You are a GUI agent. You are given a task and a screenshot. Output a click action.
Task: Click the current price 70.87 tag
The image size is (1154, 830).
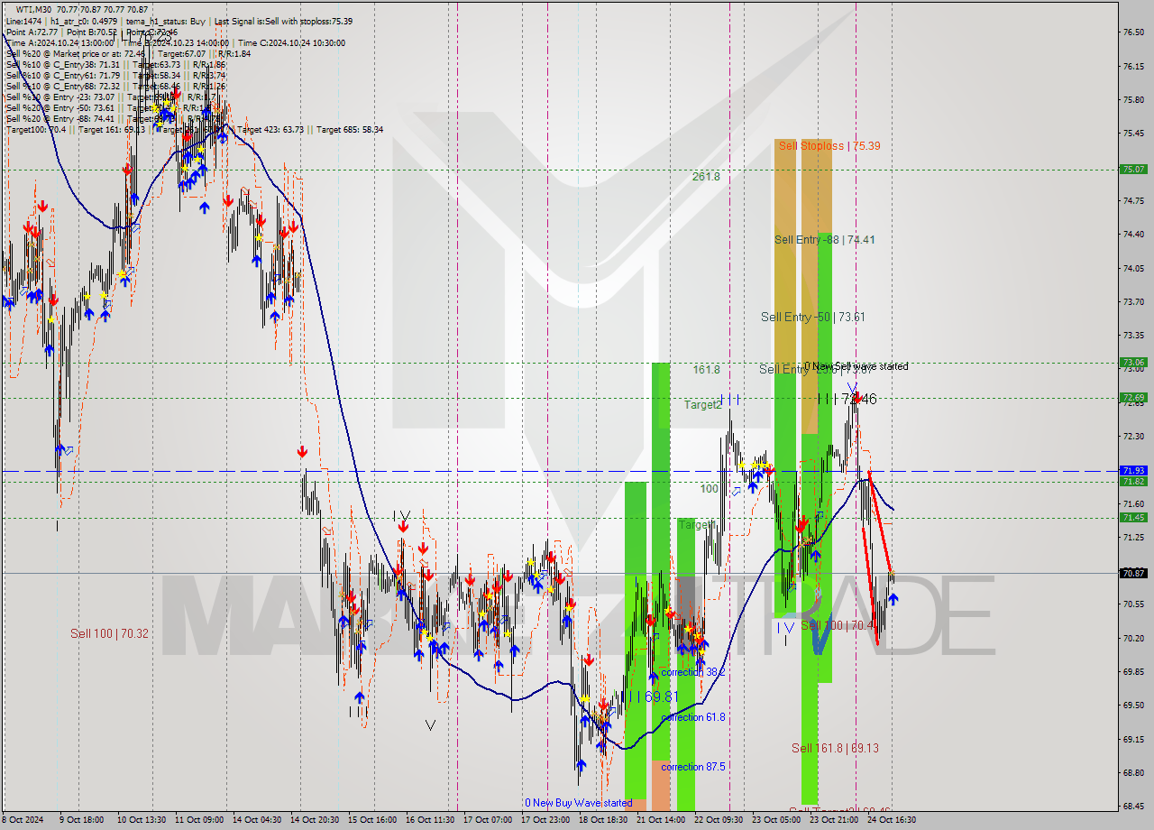(1133, 573)
